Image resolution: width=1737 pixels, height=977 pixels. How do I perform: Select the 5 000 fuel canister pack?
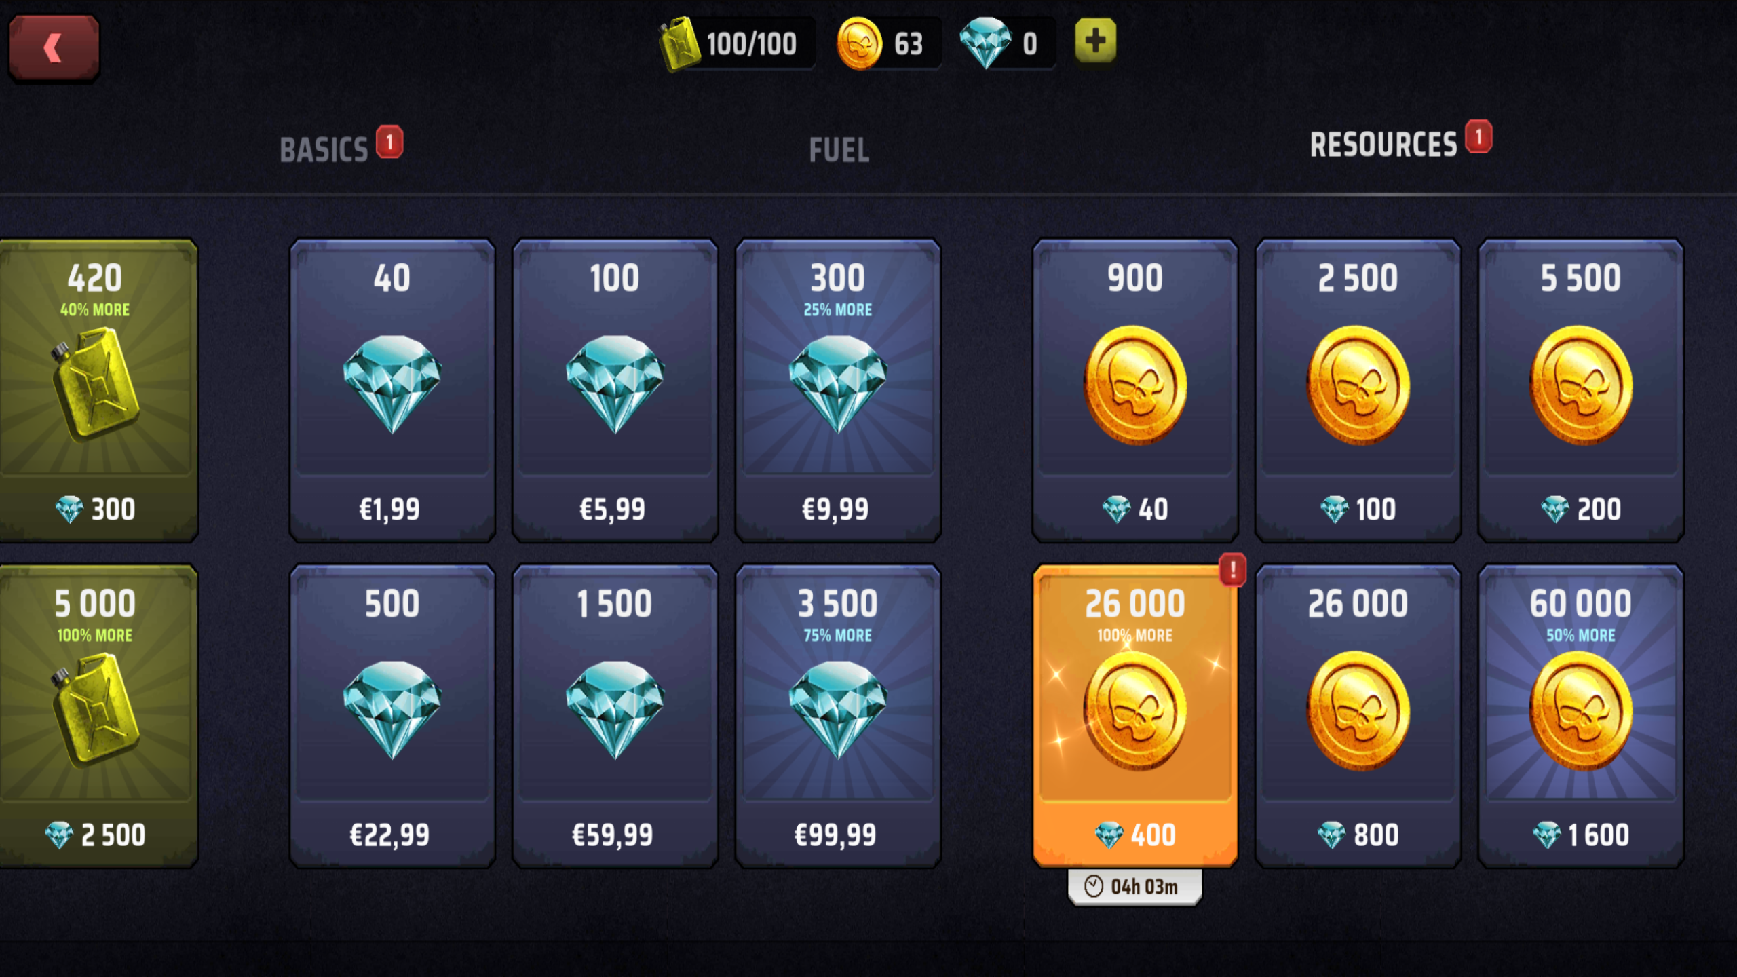click(x=98, y=716)
